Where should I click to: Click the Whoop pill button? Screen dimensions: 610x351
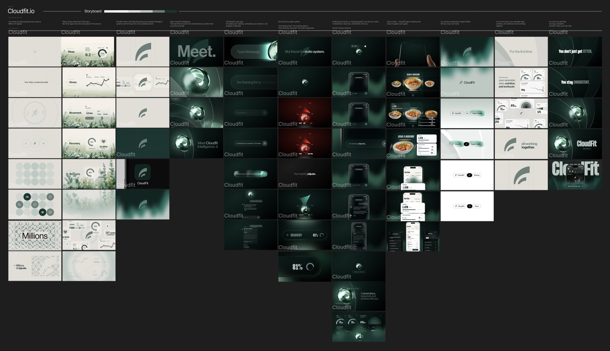477,175
